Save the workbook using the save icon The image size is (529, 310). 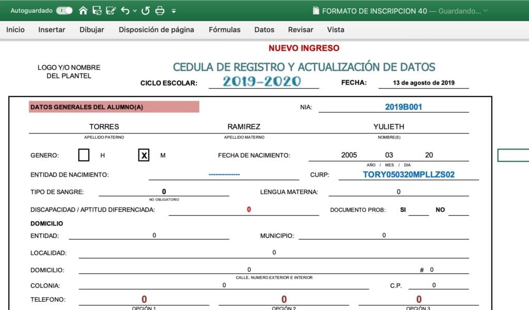(97, 10)
